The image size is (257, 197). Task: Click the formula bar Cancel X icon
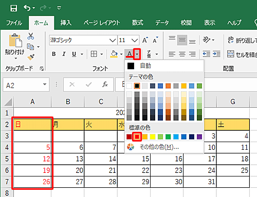pos(72,84)
